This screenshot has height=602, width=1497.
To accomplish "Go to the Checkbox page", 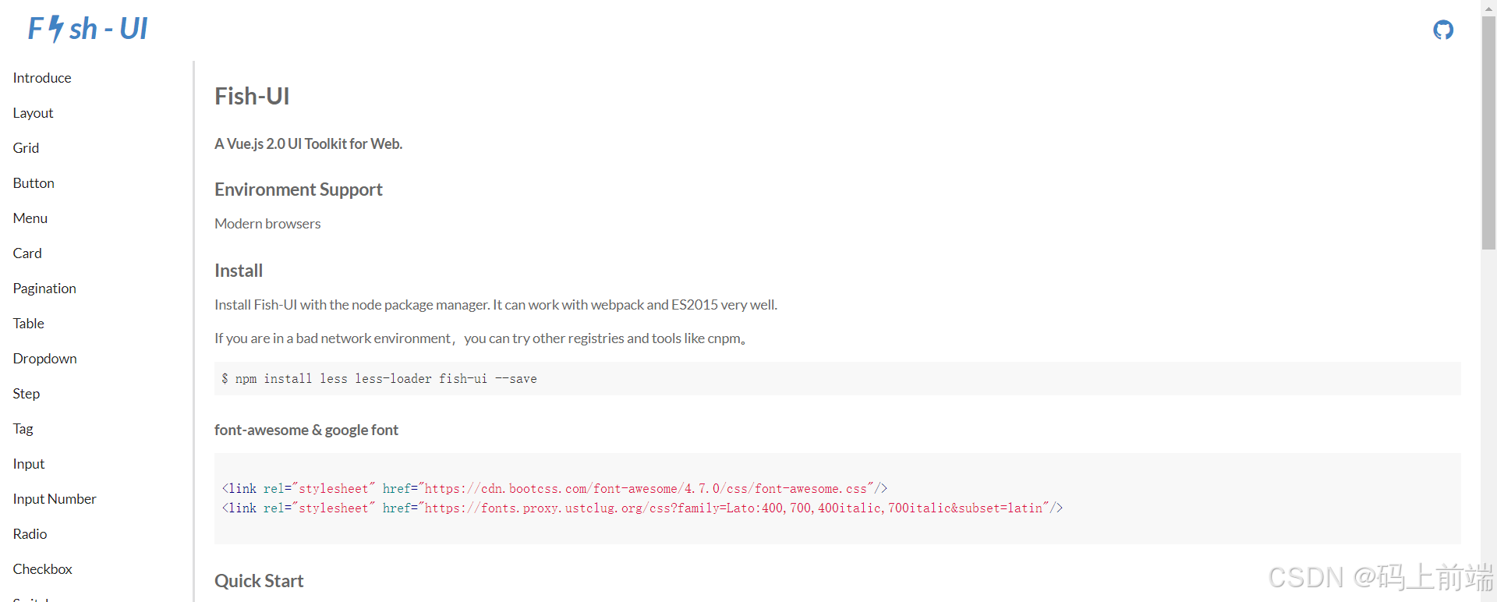I will click(x=42, y=569).
